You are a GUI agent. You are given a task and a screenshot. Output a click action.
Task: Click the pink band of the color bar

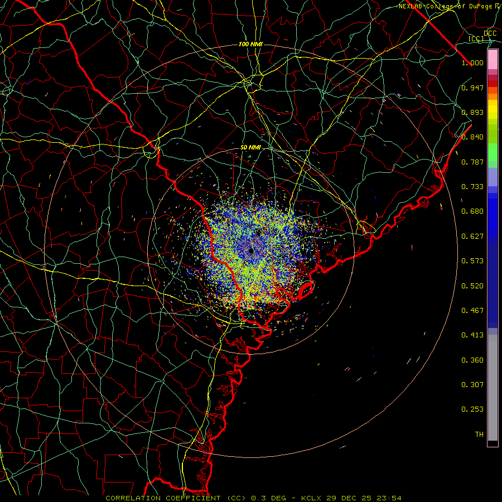493,60
